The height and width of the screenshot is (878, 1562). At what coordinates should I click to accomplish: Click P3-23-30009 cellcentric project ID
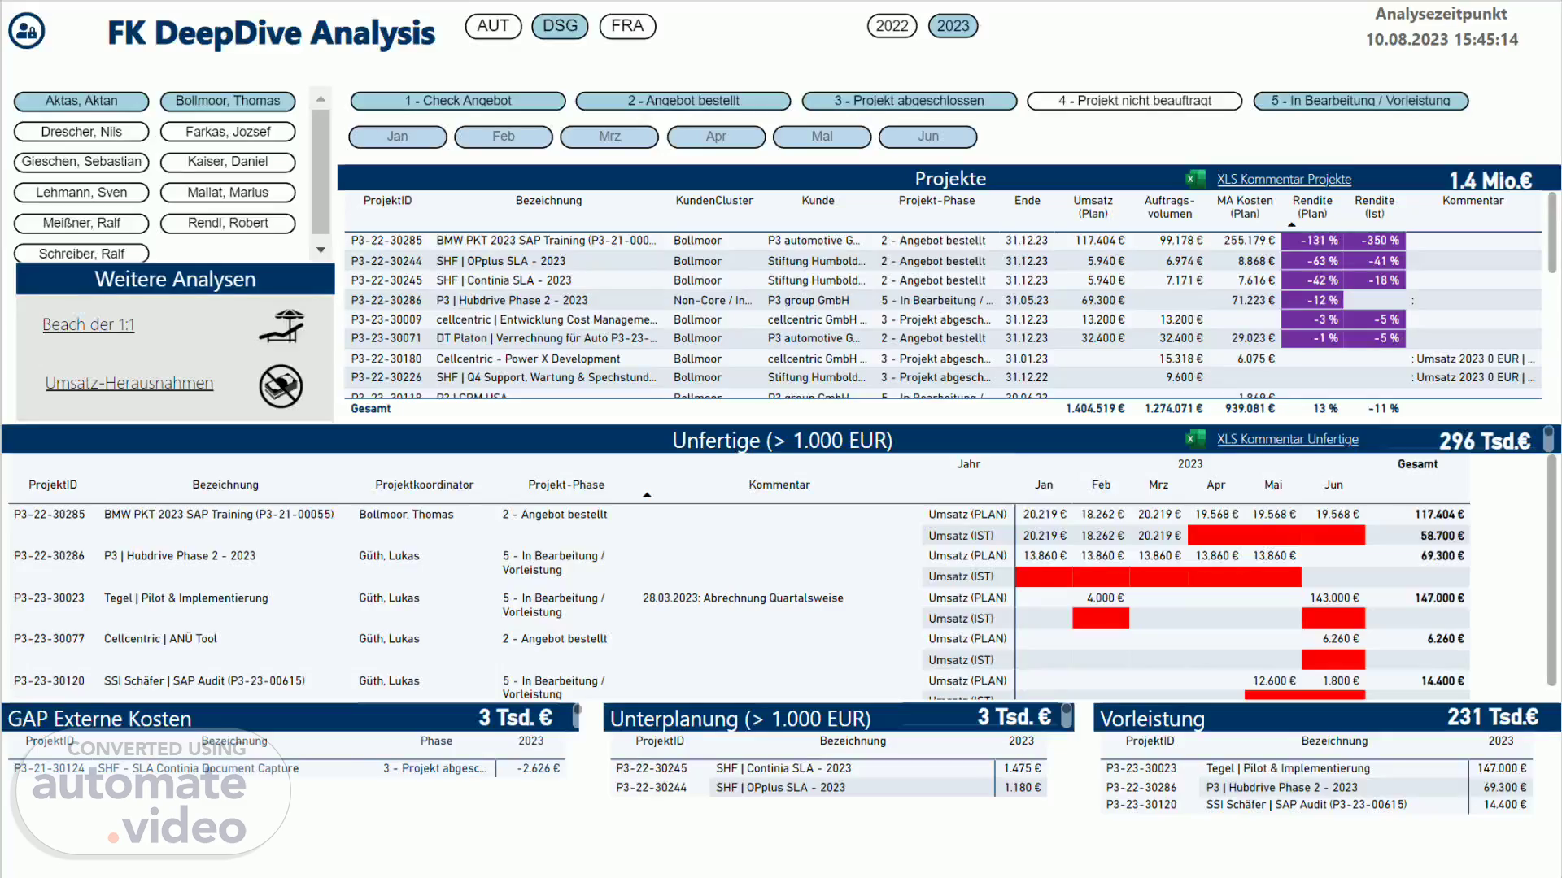(386, 319)
